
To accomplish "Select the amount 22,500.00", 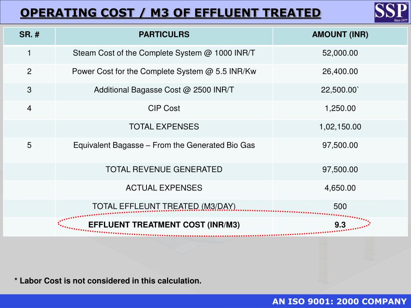I will [340, 90].
